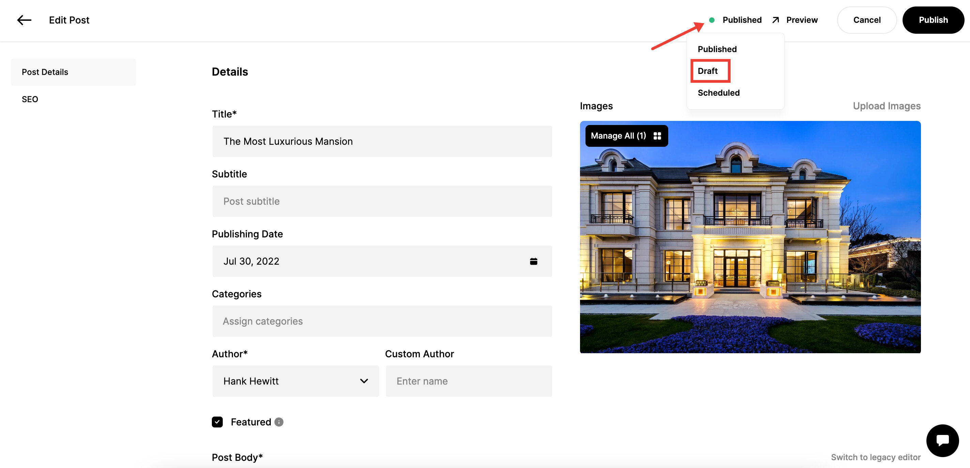Switch to the SEO tab
The width and height of the screenshot is (970, 468).
[x=30, y=99]
